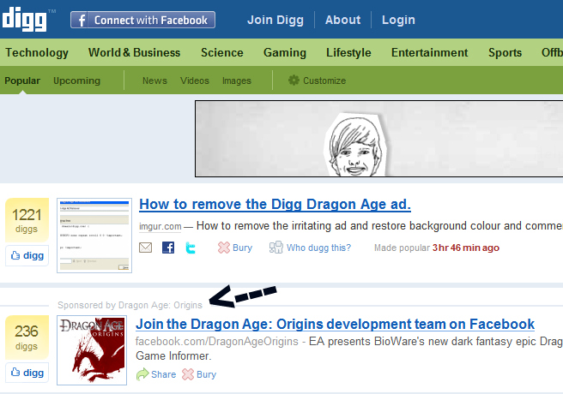The image size is (563, 394).
Task: Click the Who dugg this people icon
Action: [x=276, y=248]
